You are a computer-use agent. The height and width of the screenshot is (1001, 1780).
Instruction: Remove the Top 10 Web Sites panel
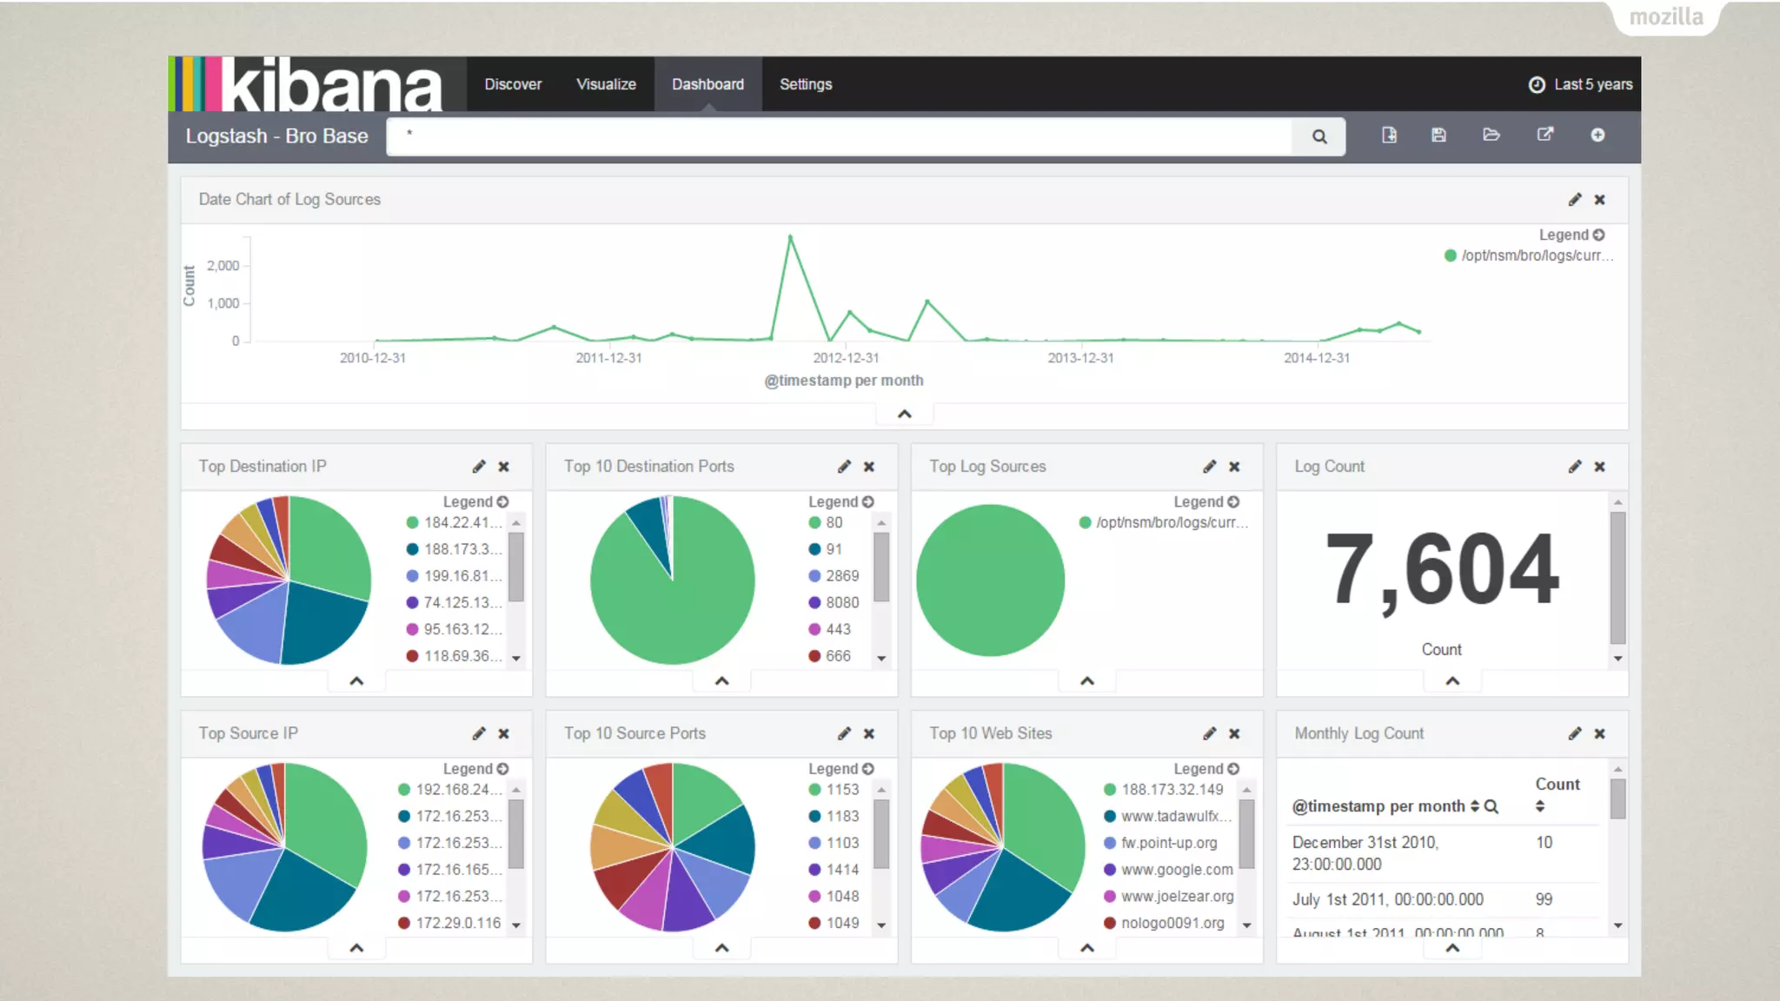click(x=1234, y=733)
